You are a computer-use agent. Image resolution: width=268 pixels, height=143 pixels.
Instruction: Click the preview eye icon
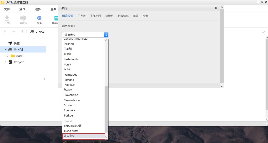(39, 18)
